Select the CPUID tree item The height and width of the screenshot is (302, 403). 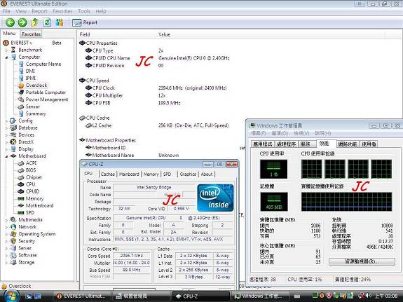coord(32,191)
